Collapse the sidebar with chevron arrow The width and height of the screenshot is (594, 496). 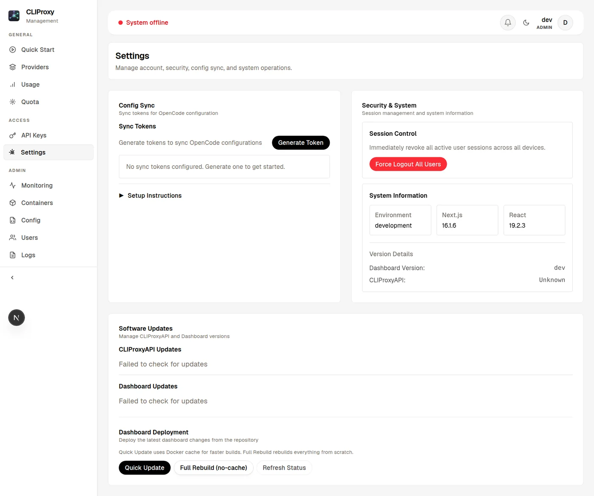point(12,277)
